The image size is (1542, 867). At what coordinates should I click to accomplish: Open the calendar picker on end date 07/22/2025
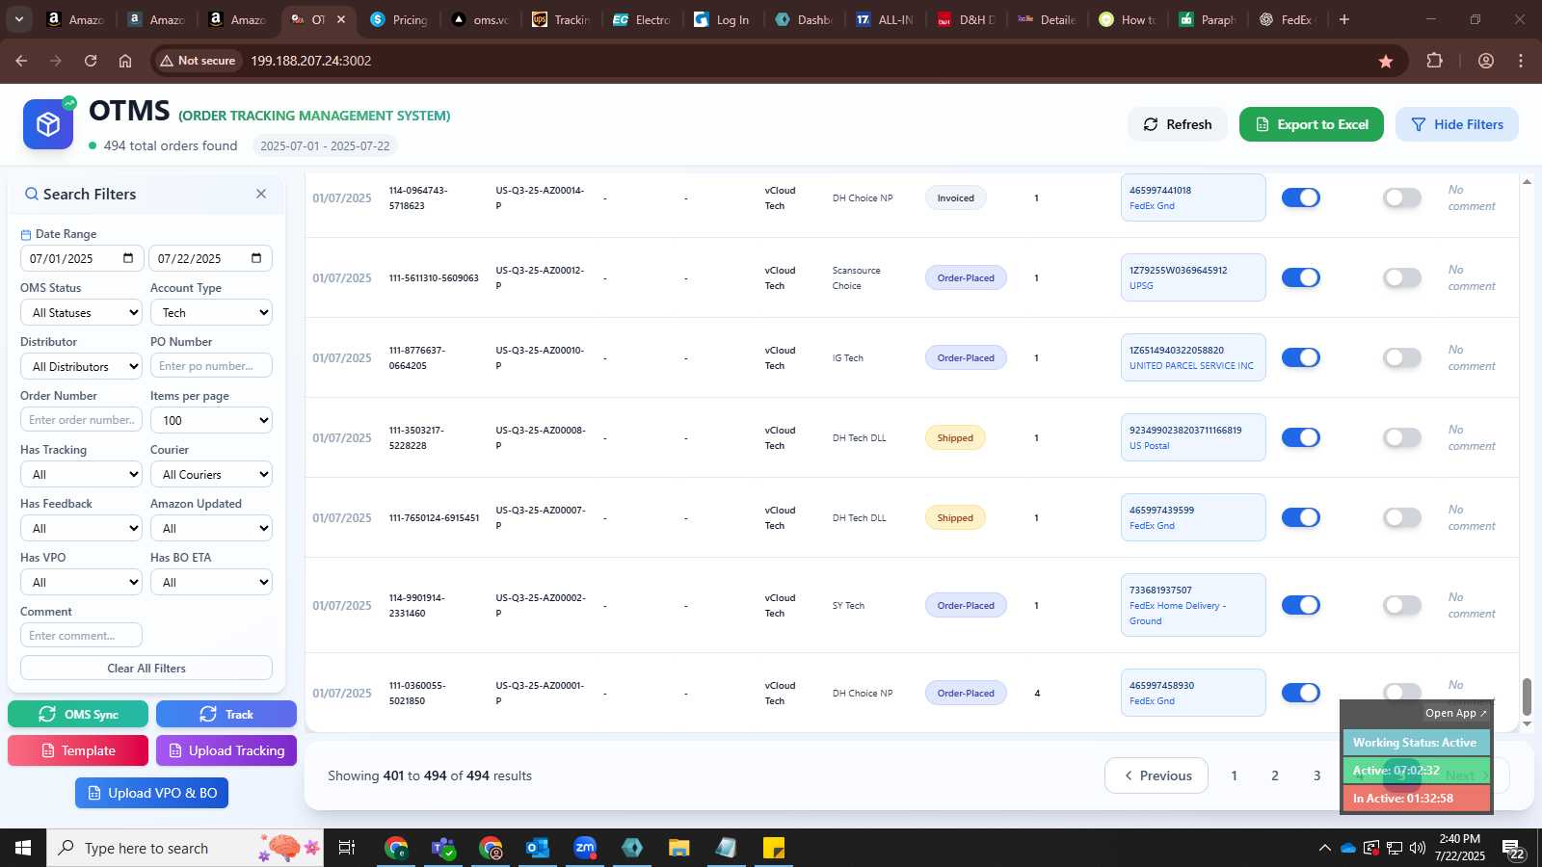pyautogui.click(x=256, y=258)
